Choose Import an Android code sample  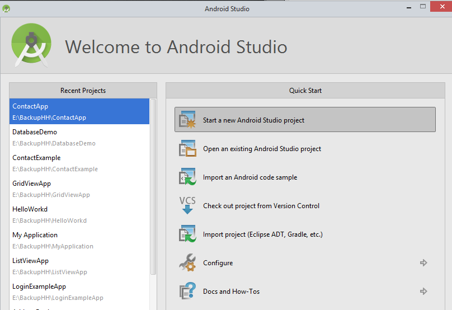(x=250, y=177)
